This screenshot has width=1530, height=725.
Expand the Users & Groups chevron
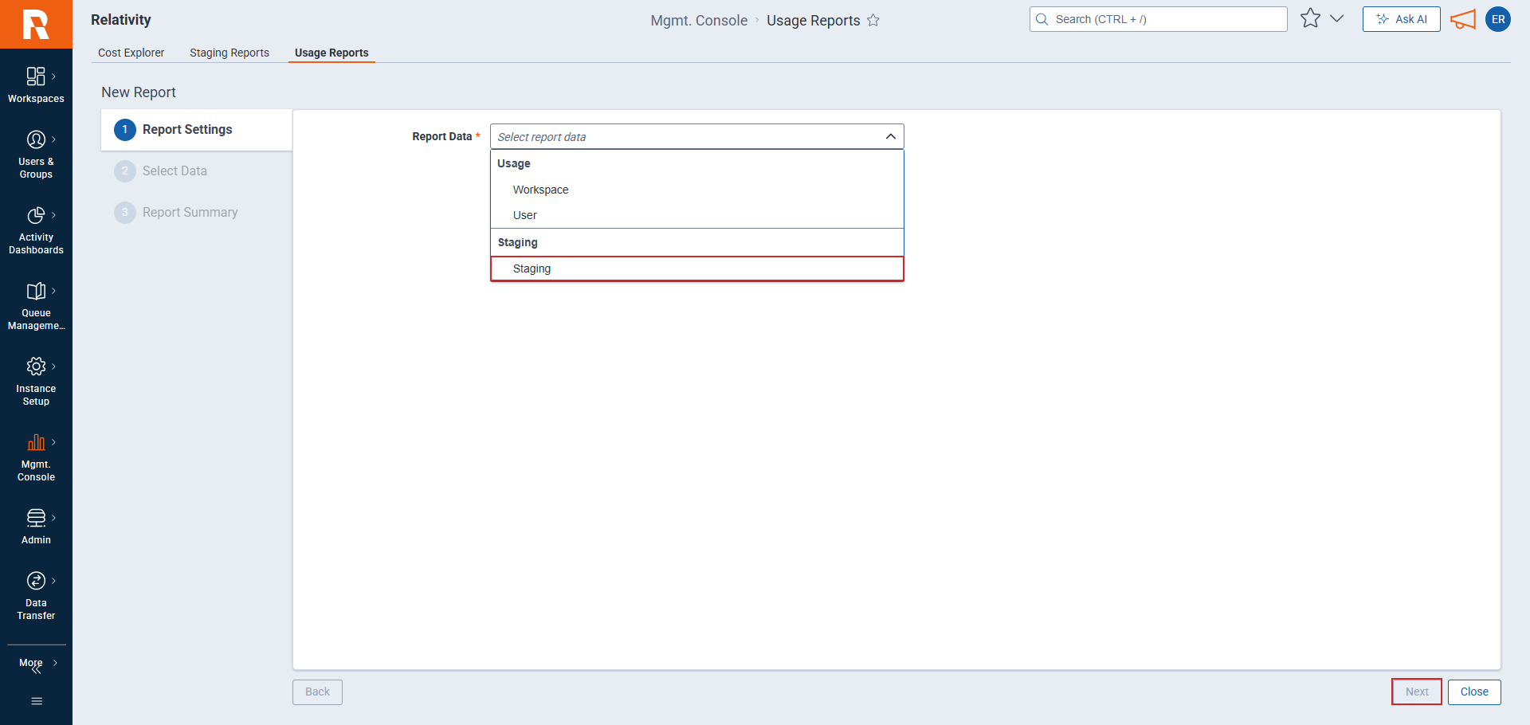(x=53, y=139)
